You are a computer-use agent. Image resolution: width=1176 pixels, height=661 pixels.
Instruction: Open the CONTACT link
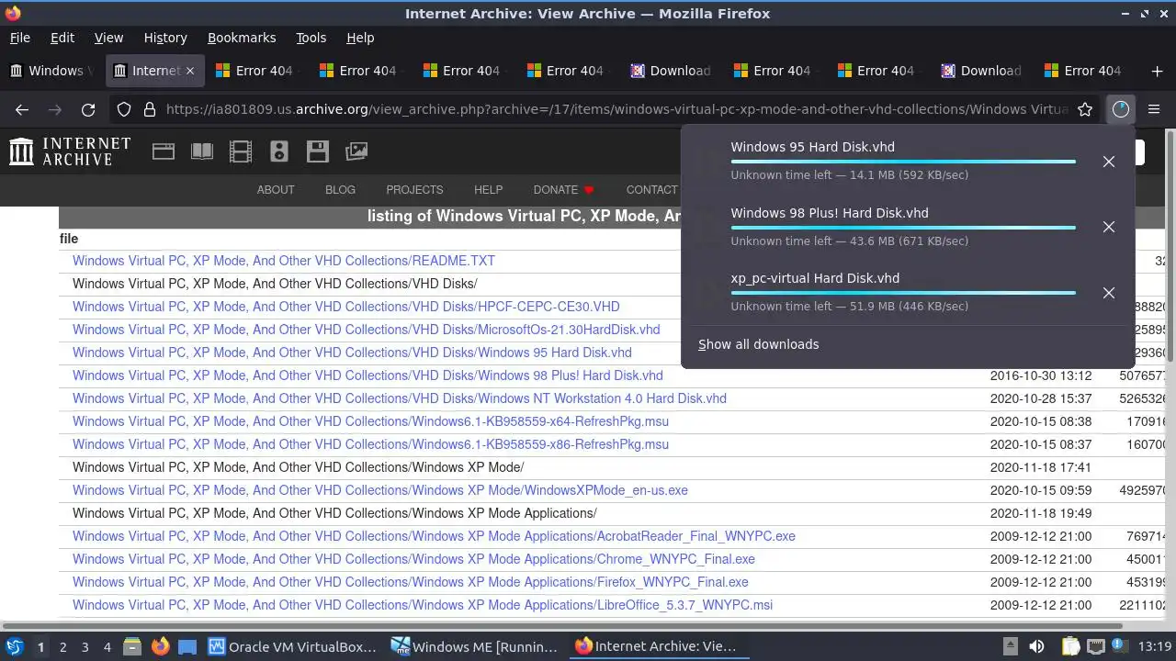tap(652, 190)
